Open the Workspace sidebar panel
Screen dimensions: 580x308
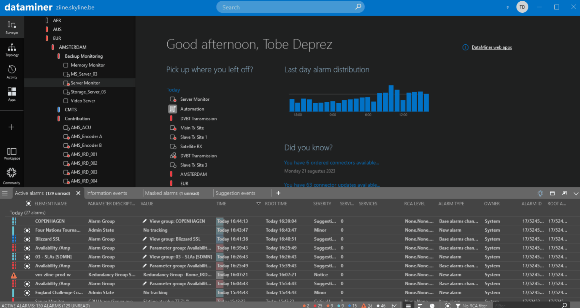12,154
